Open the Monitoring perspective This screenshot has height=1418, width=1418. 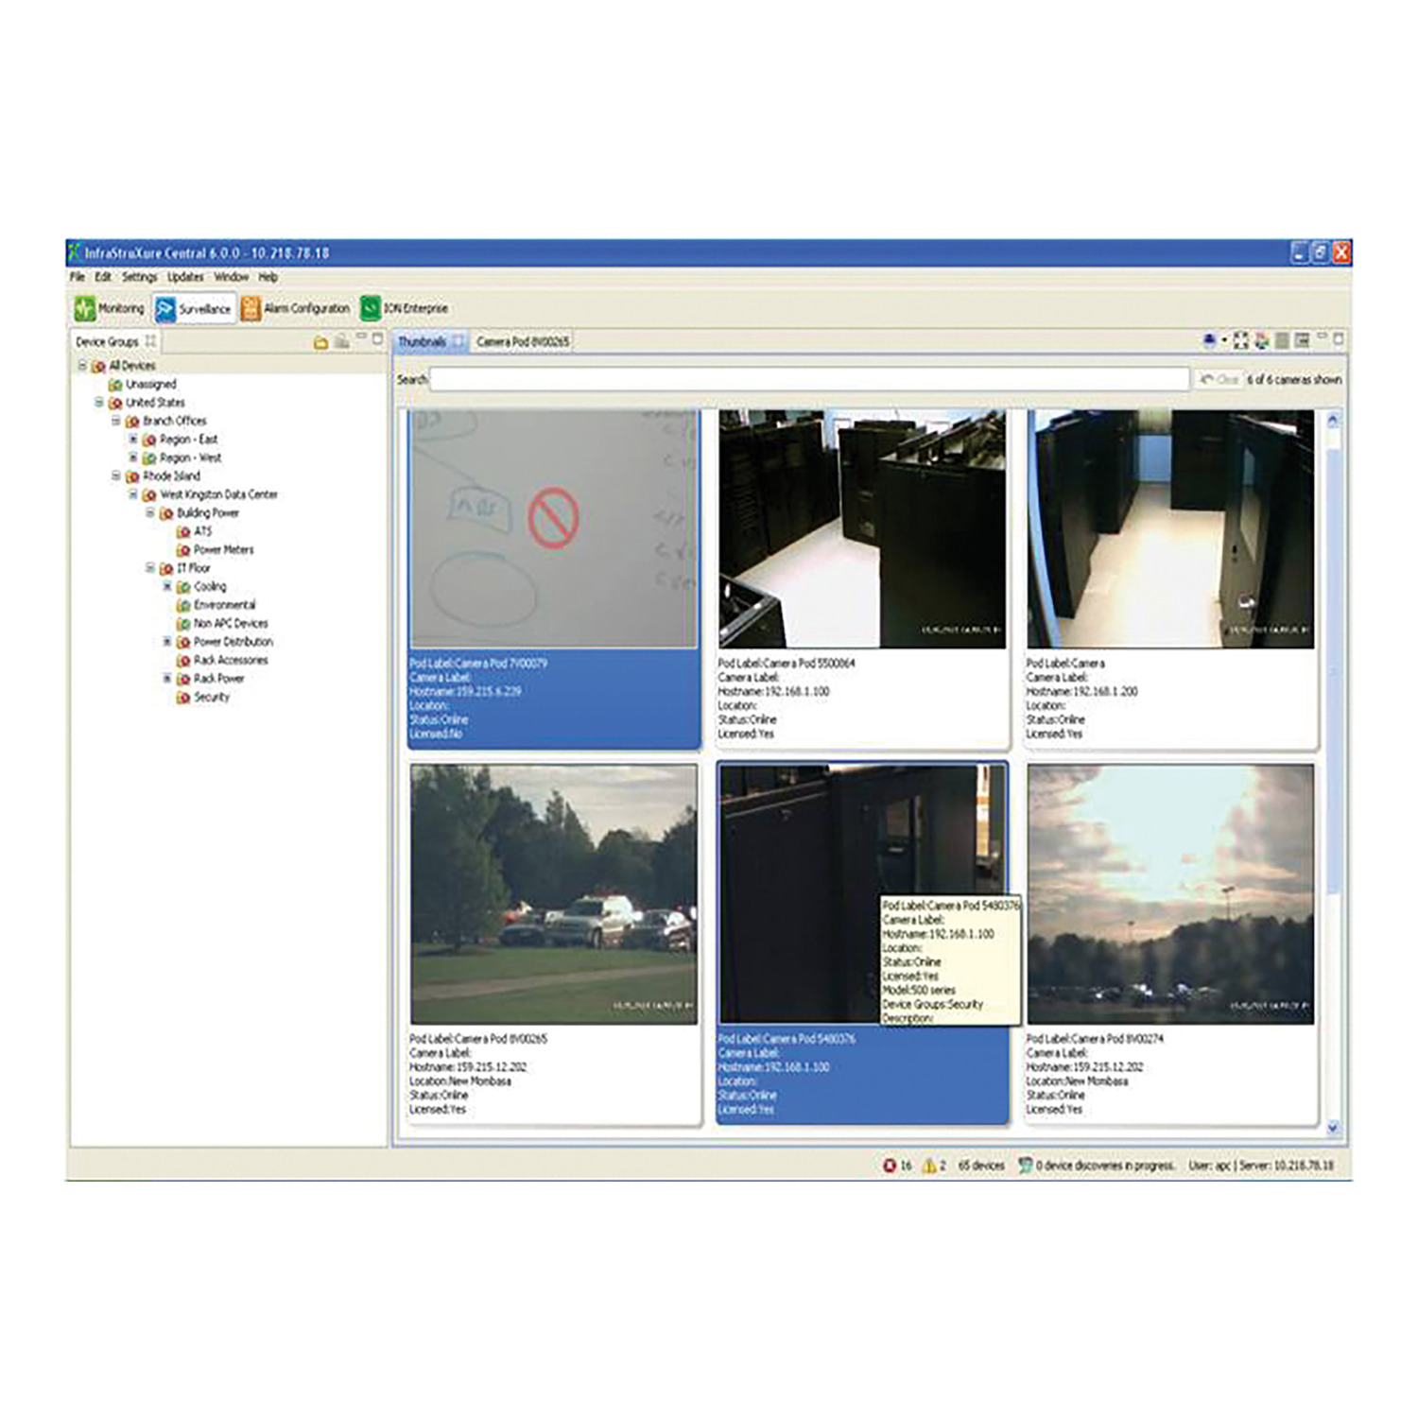pos(110,308)
